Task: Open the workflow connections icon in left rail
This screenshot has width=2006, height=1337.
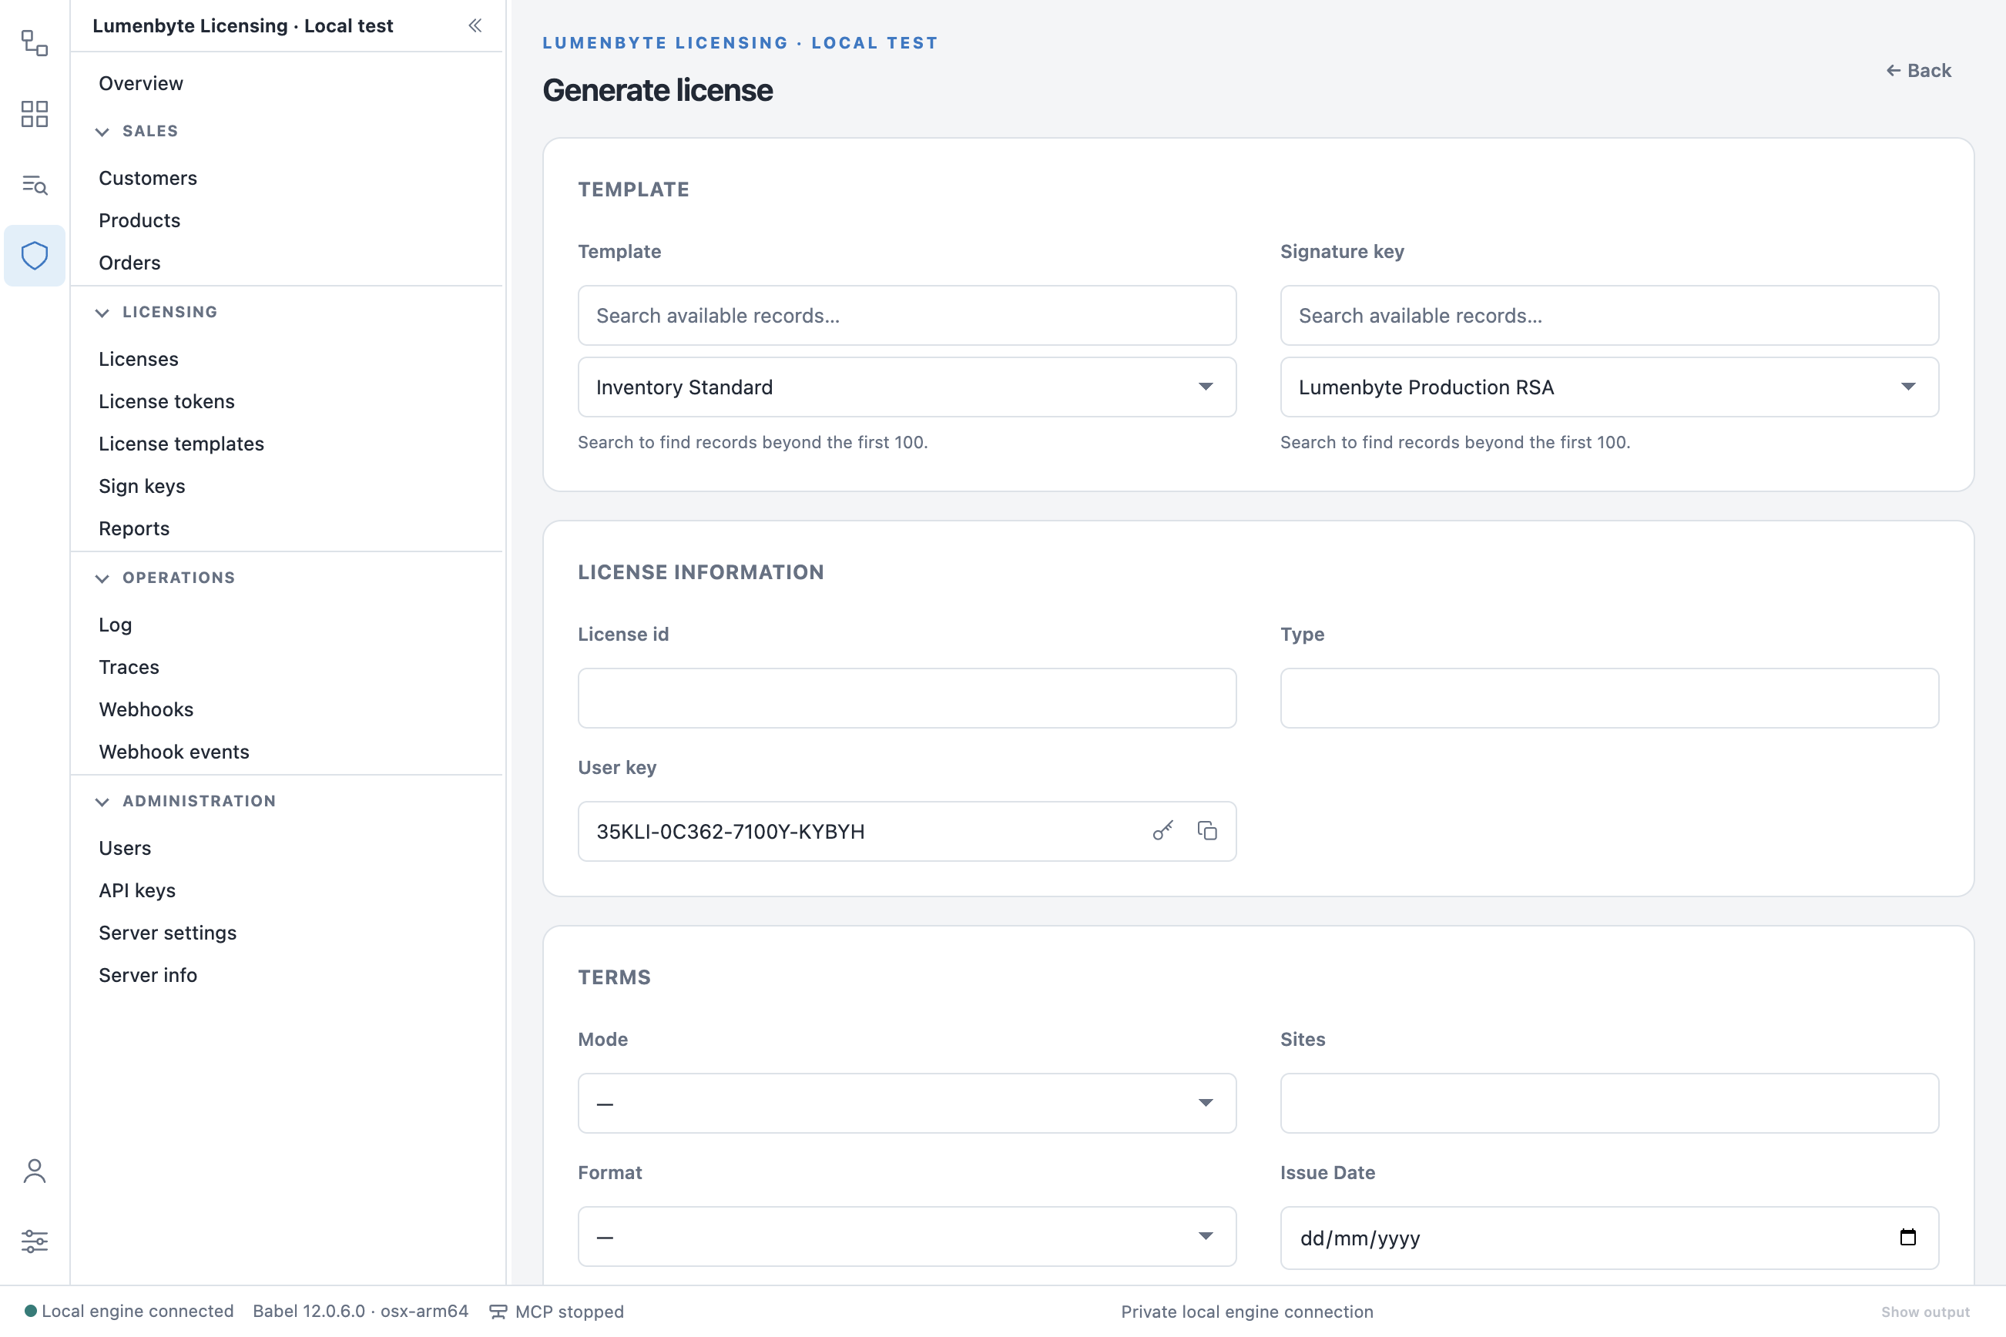Action: coord(34,42)
